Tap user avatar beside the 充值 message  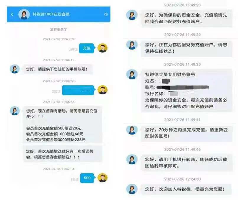[102, 48]
